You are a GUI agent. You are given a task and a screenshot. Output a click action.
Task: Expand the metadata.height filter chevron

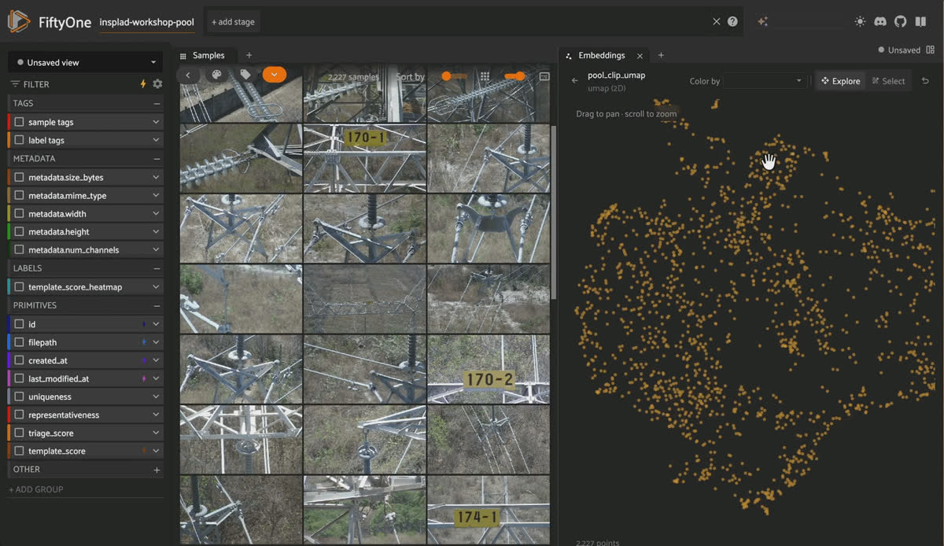point(156,232)
